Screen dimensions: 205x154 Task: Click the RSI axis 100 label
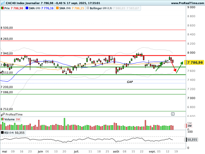click(190, 132)
